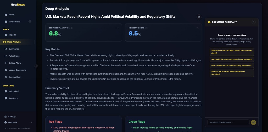The height and width of the screenshot is (132, 268).
Task: Open Settings in the sidebar
Action: point(12,117)
